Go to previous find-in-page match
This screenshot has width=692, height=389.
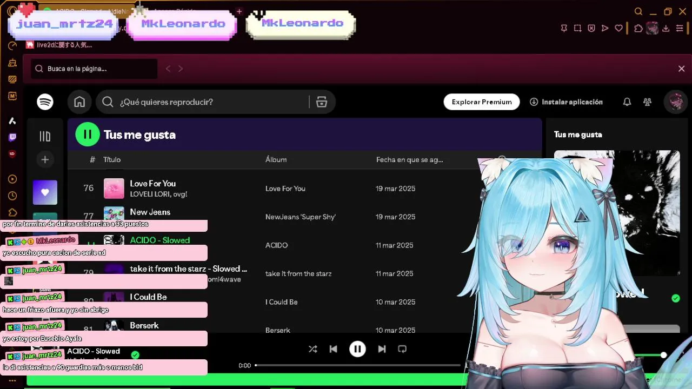pos(168,69)
